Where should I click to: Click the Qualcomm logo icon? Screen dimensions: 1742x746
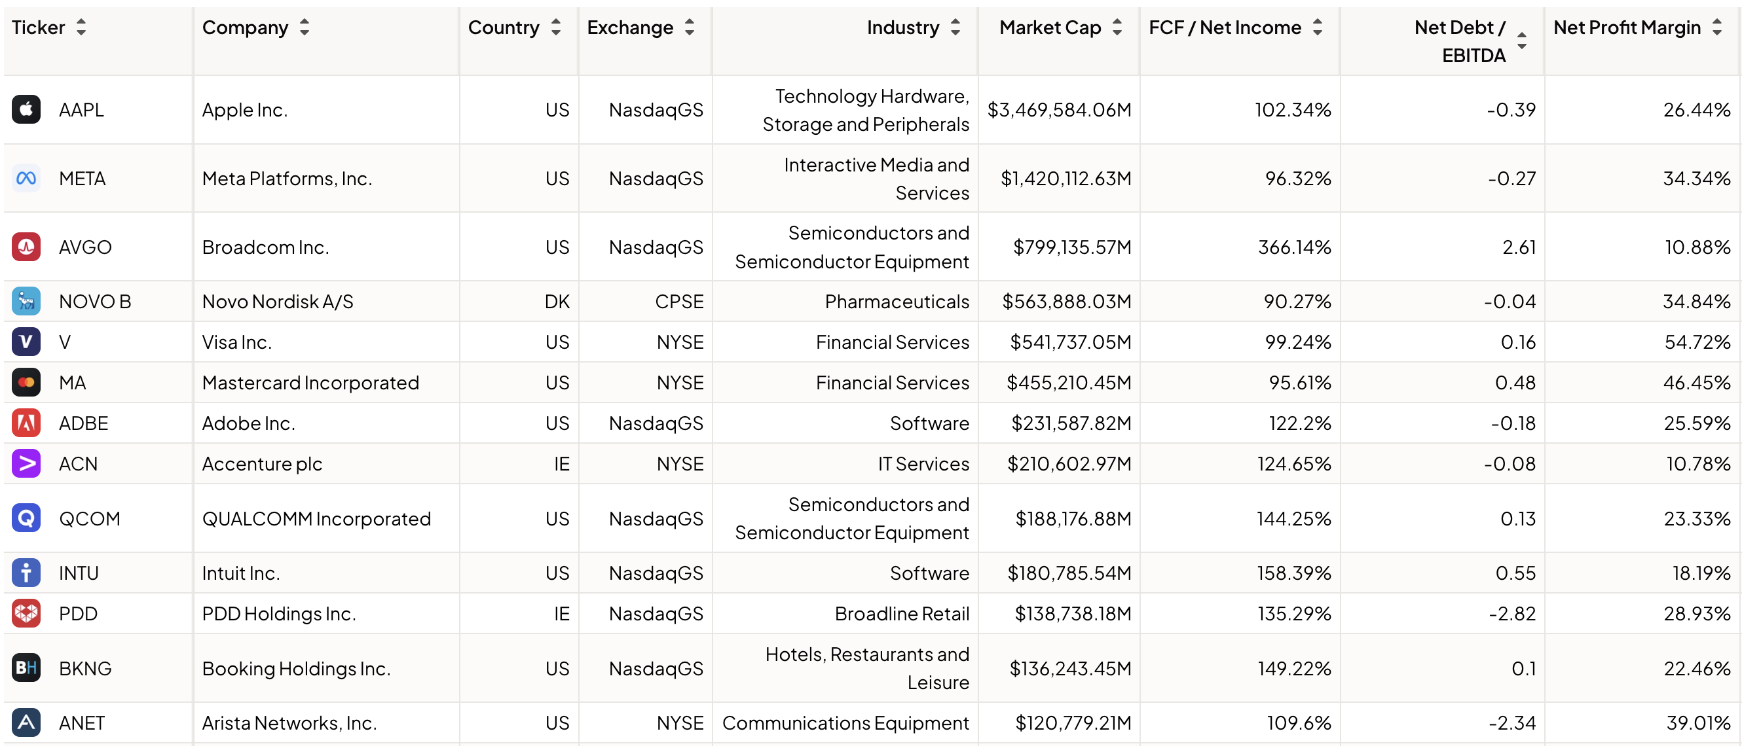point(26,518)
